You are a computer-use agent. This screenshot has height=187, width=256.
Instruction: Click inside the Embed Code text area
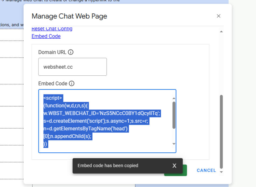point(108,121)
